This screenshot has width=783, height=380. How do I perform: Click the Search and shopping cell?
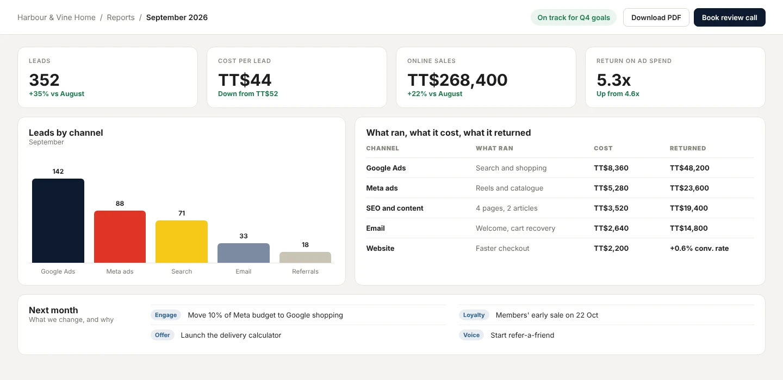coord(511,168)
